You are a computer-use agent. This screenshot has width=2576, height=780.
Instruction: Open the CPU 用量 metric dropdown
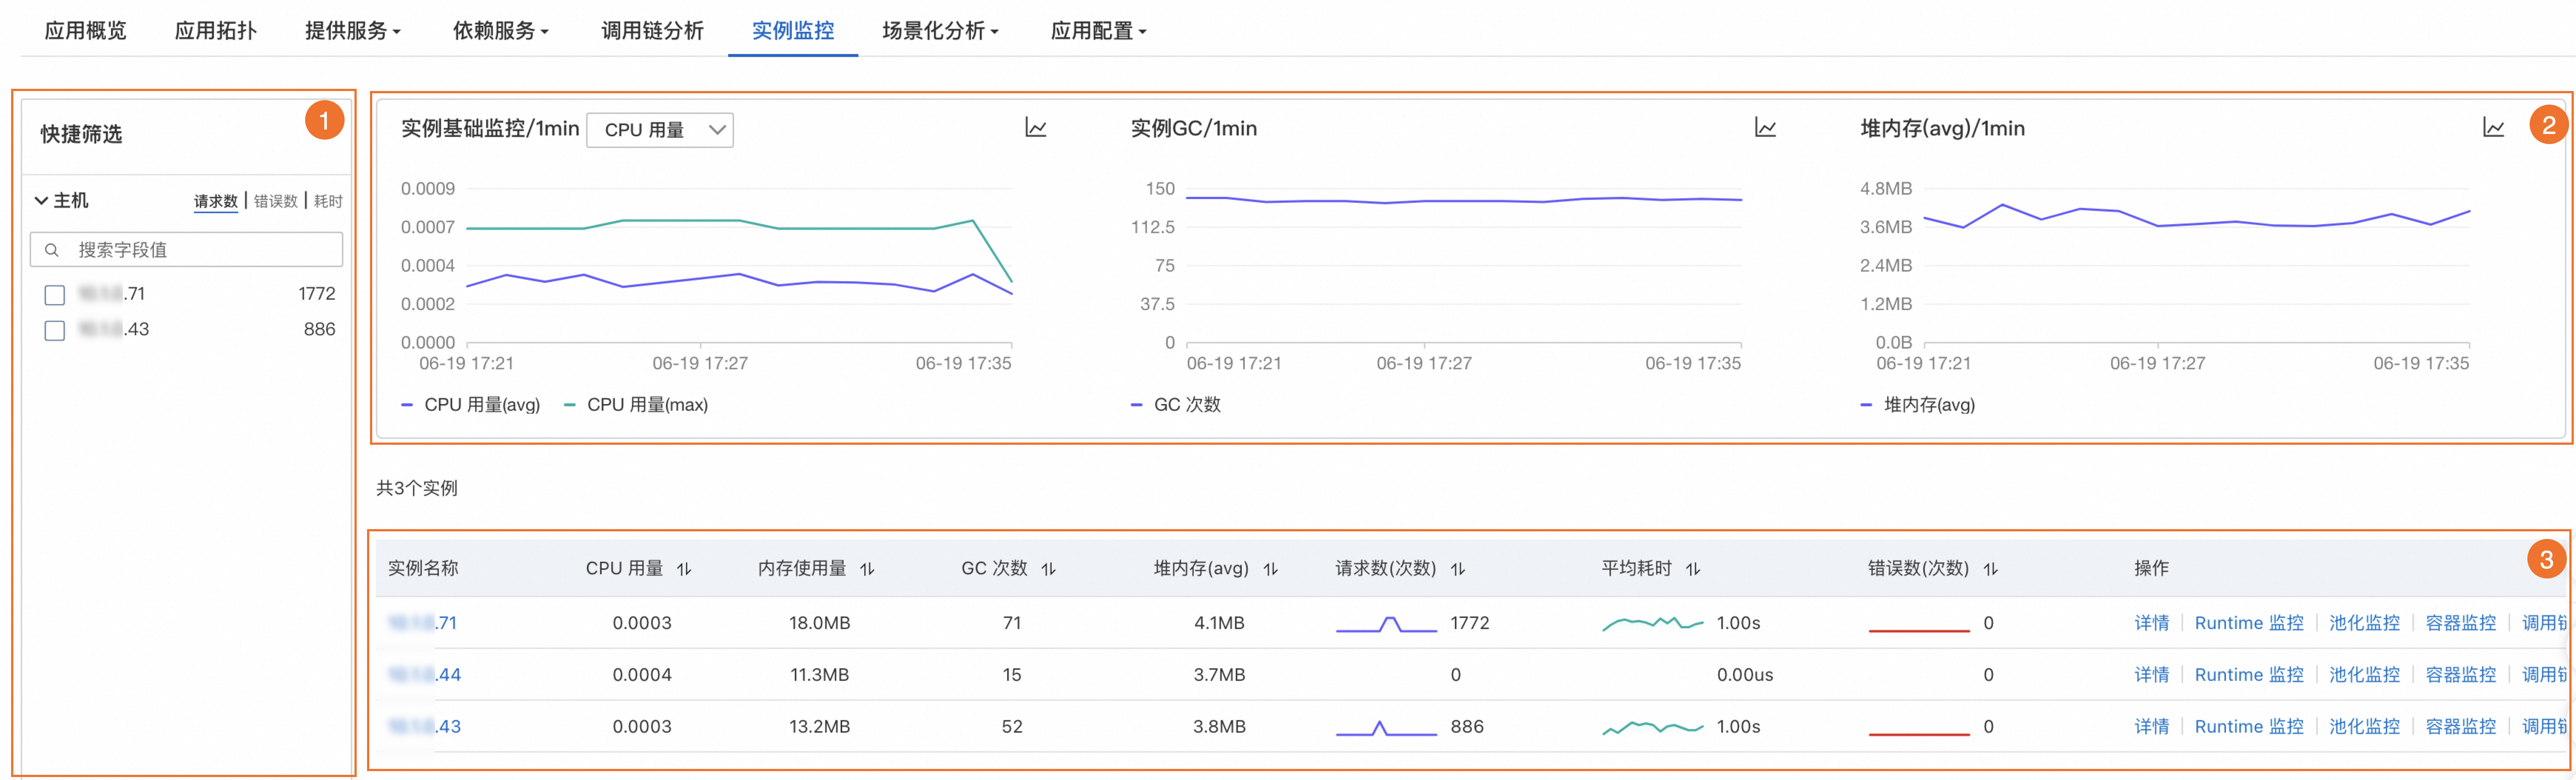(660, 130)
